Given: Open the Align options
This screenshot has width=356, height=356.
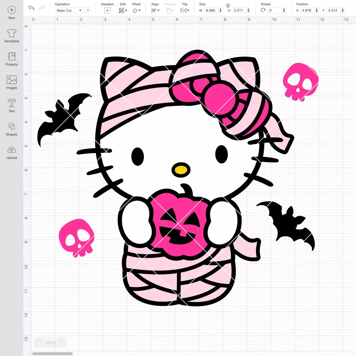Looking at the screenshot, I should click(x=154, y=10).
